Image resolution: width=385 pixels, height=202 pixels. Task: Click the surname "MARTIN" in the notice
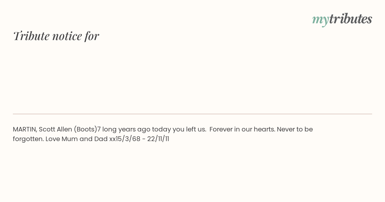coord(25,130)
